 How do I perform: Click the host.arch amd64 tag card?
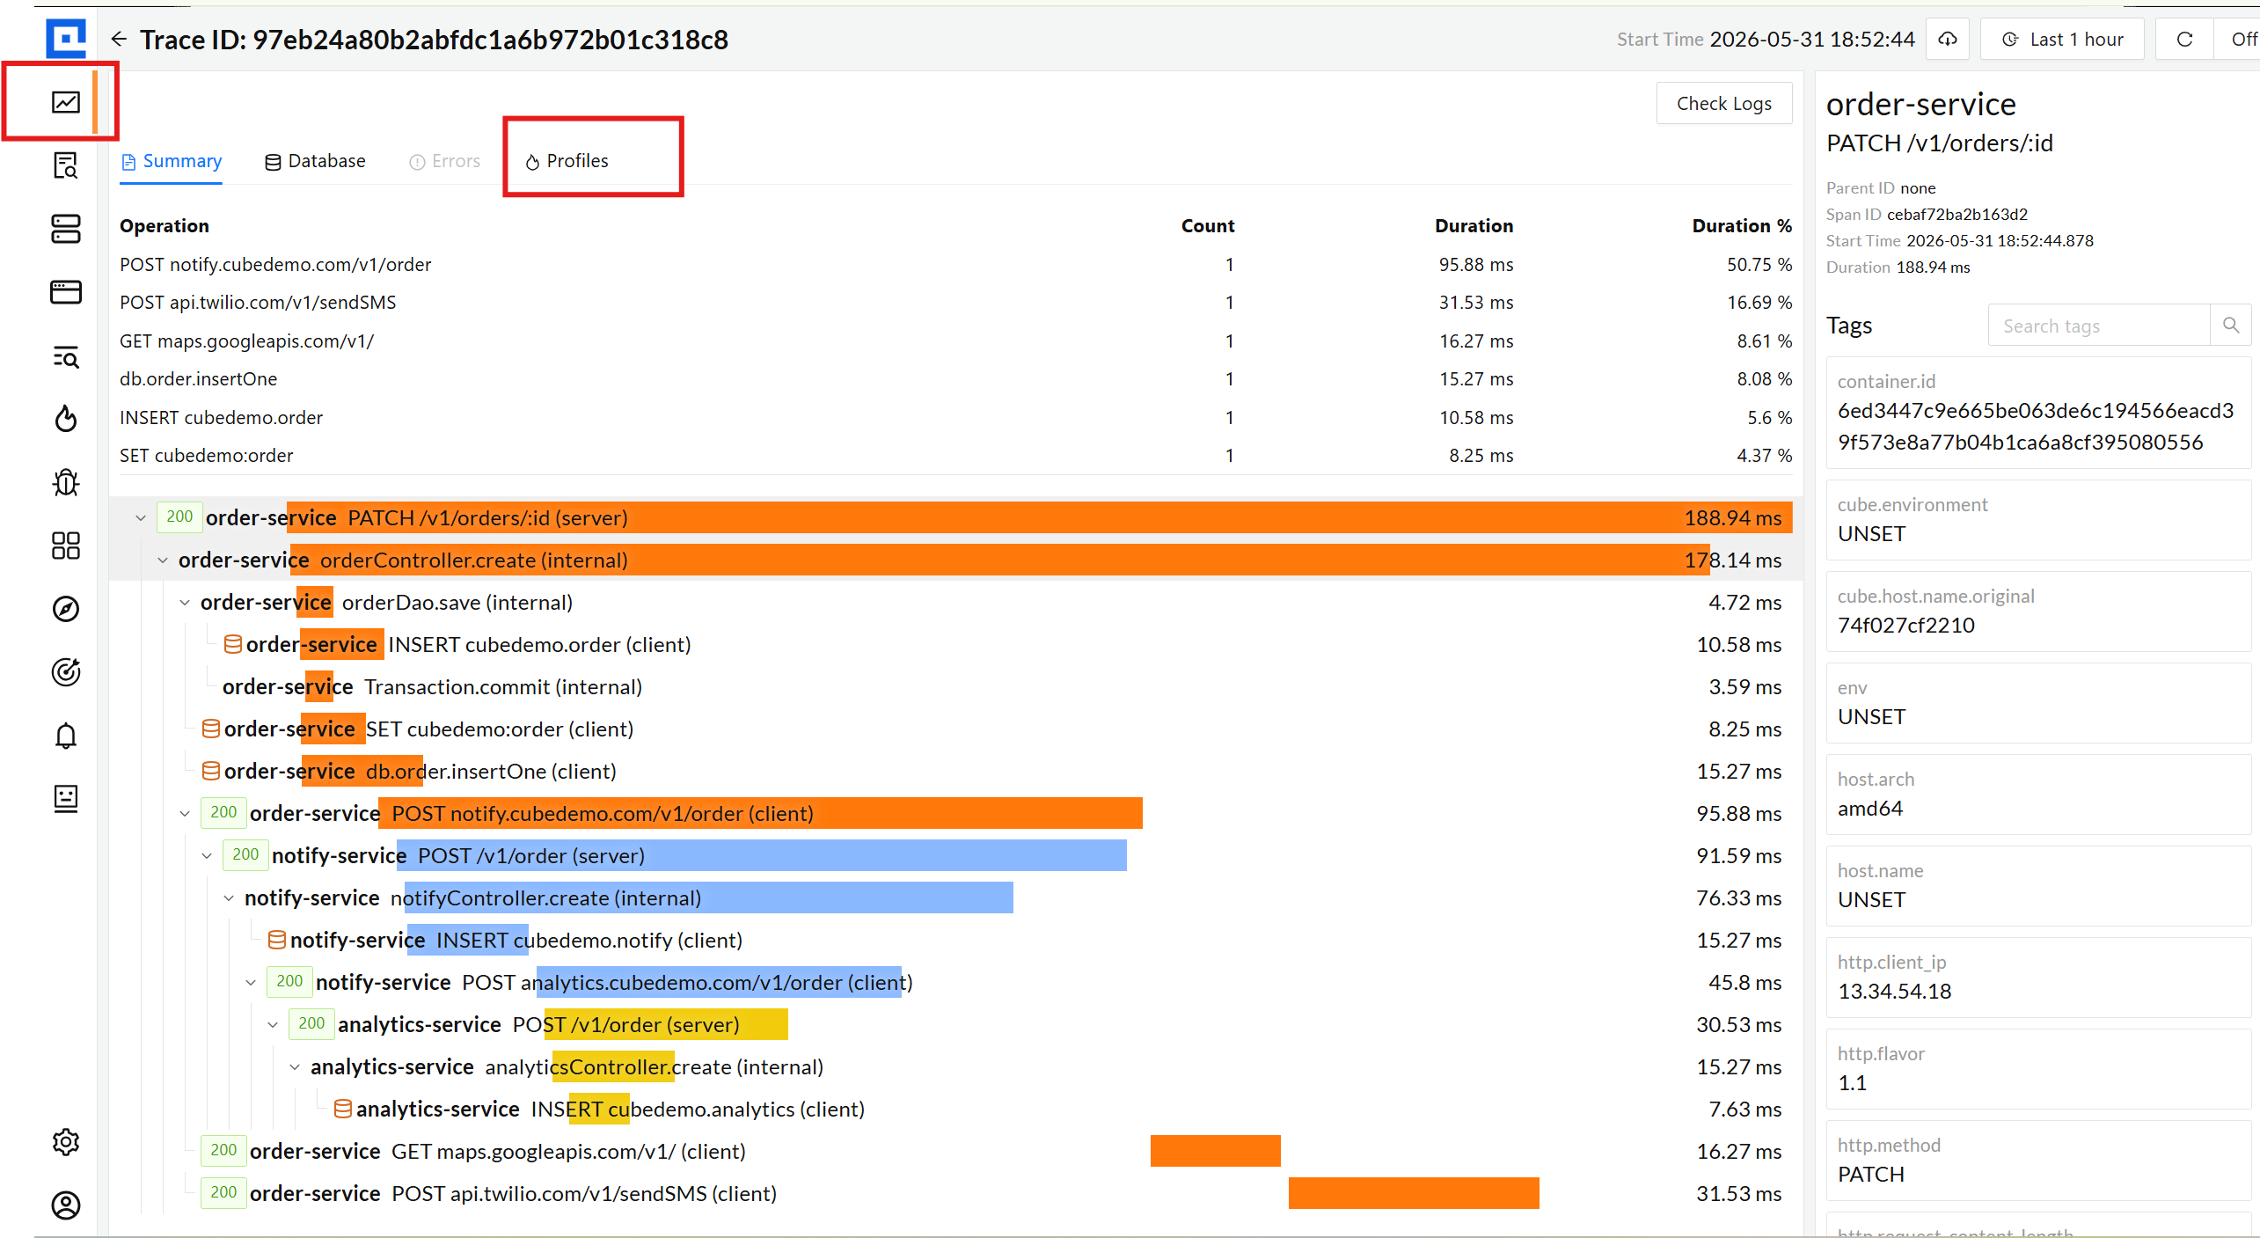click(x=2037, y=794)
